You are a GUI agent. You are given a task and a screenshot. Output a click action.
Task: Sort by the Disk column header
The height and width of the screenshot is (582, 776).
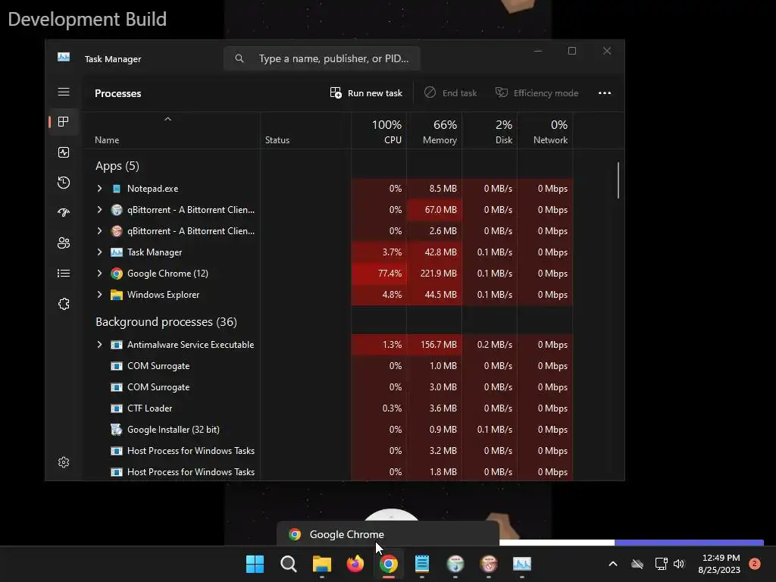(490, 132)
